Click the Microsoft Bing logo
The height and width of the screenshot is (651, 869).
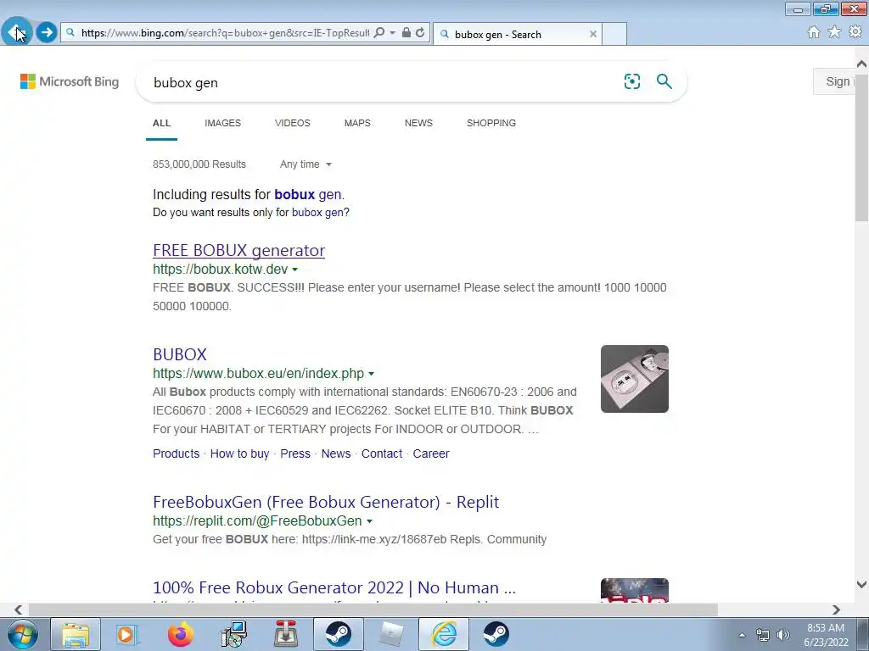coord(70,82)
